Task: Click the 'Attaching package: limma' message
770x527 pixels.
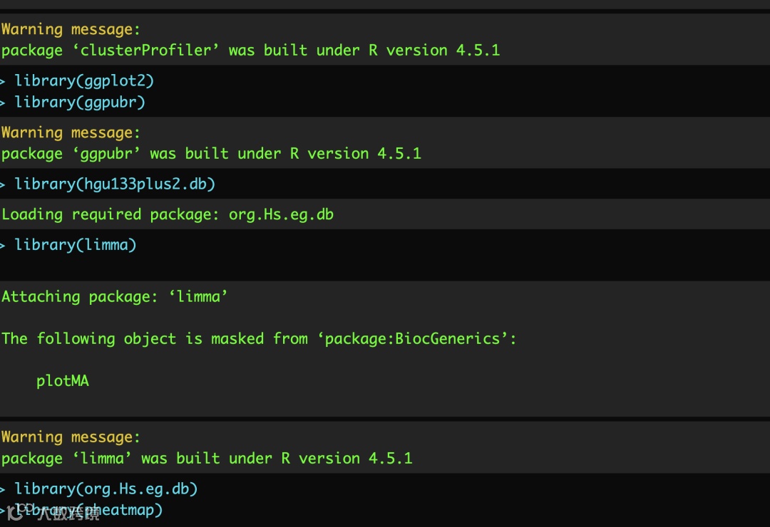Action: coord(115,297)
